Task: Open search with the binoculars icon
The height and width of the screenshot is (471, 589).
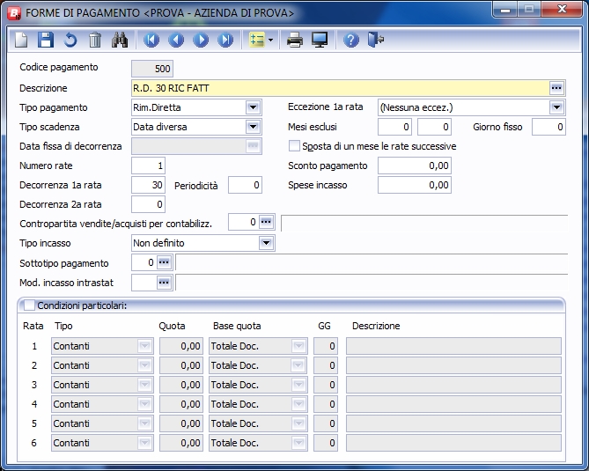Action: coord(121,40)
